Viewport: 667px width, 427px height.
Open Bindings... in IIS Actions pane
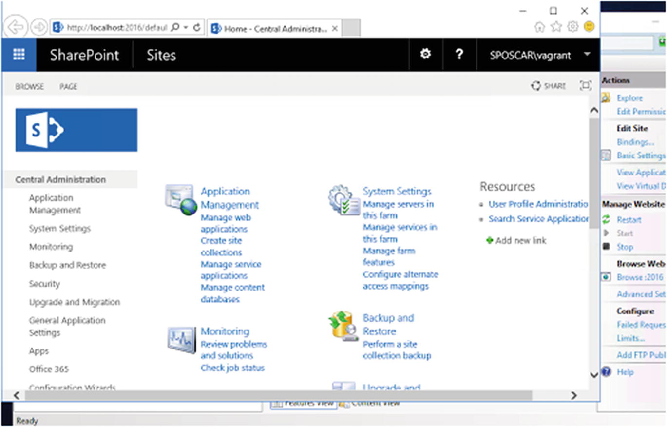coord(635,142)
